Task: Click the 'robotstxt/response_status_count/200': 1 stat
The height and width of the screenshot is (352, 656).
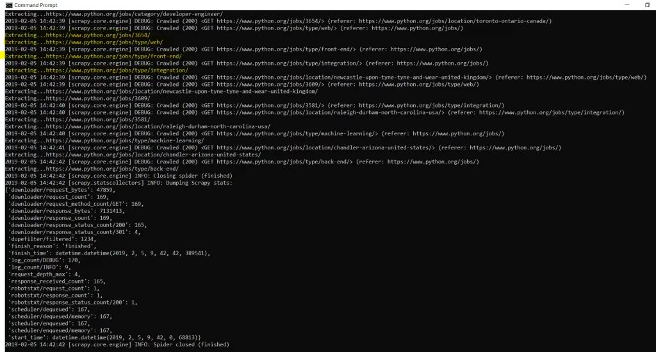Action: coord(73,302)
